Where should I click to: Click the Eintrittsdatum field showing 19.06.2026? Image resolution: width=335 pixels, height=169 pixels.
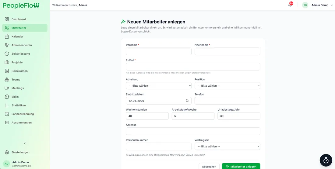coord(159,101)
